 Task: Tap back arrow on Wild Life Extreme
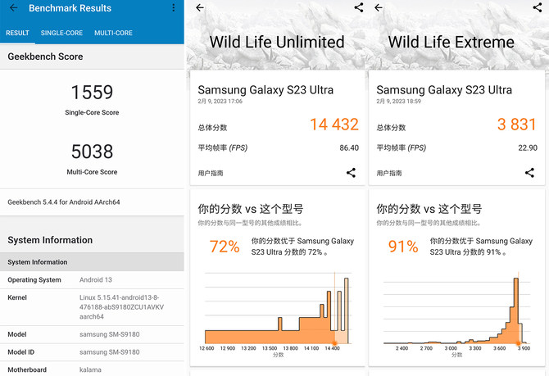[379, 7]
